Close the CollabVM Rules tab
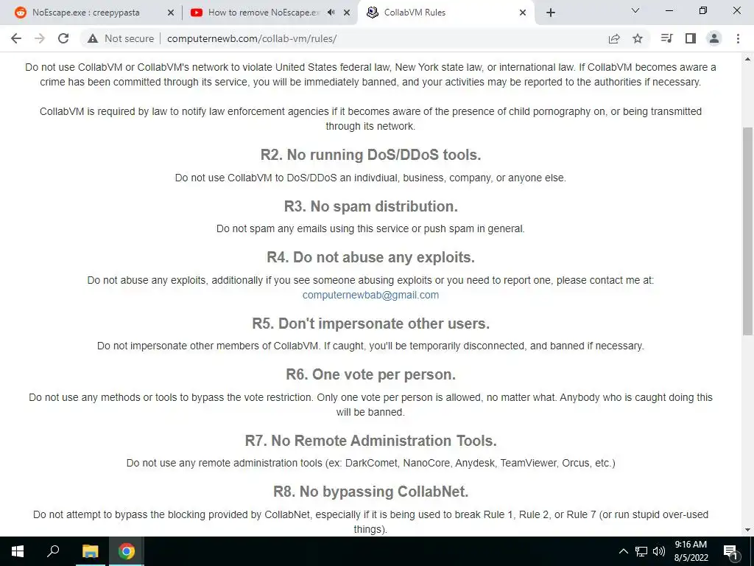754x566 pixels. 523,13
